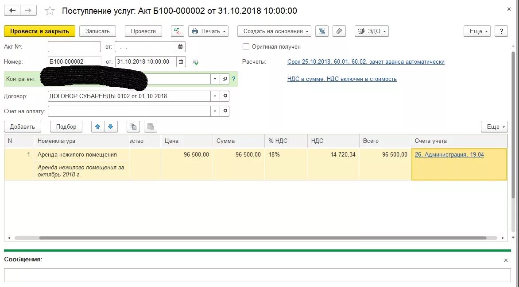The image size is (519, 287).
Task: Focus the Акт № date input field
Action: pyautogui.click(x=145, y=46)
